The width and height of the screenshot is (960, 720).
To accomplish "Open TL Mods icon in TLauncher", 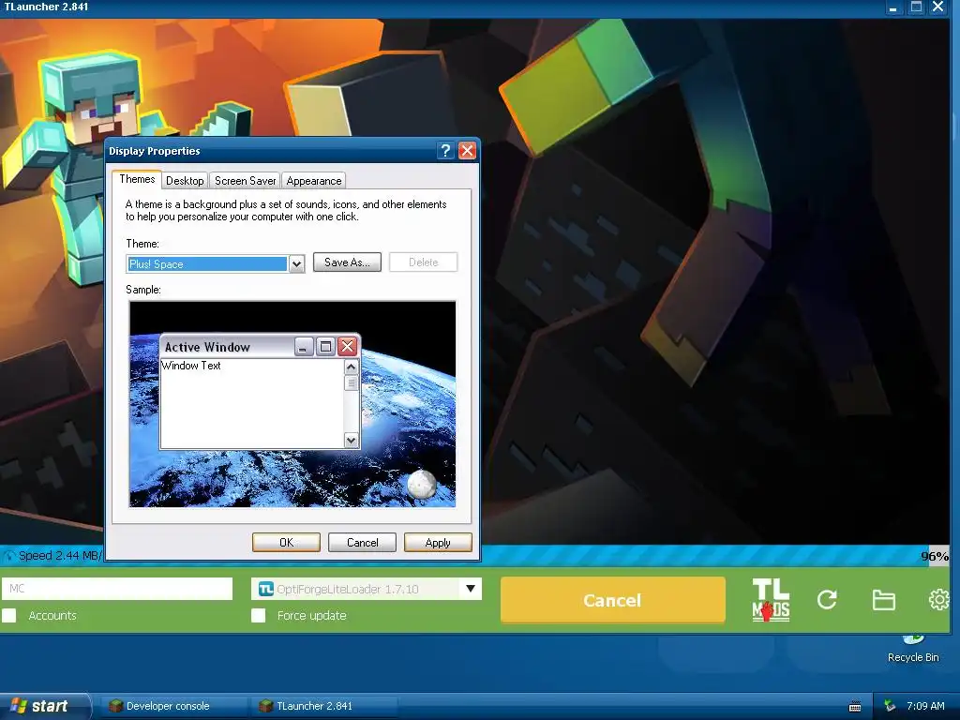I will tap(771, 600).
